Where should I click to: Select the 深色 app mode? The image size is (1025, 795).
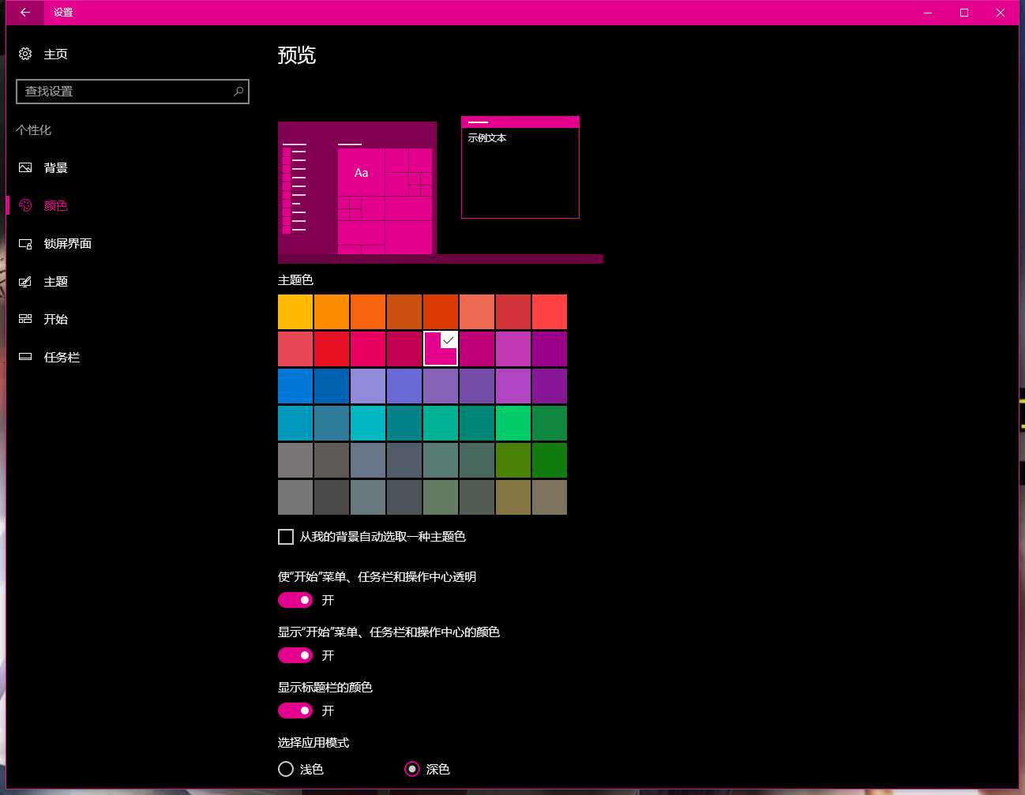(412, 769)
